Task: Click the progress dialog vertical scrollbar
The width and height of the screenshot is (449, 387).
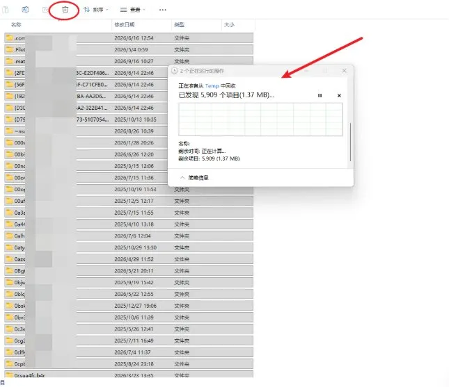Action: (350, 142)
